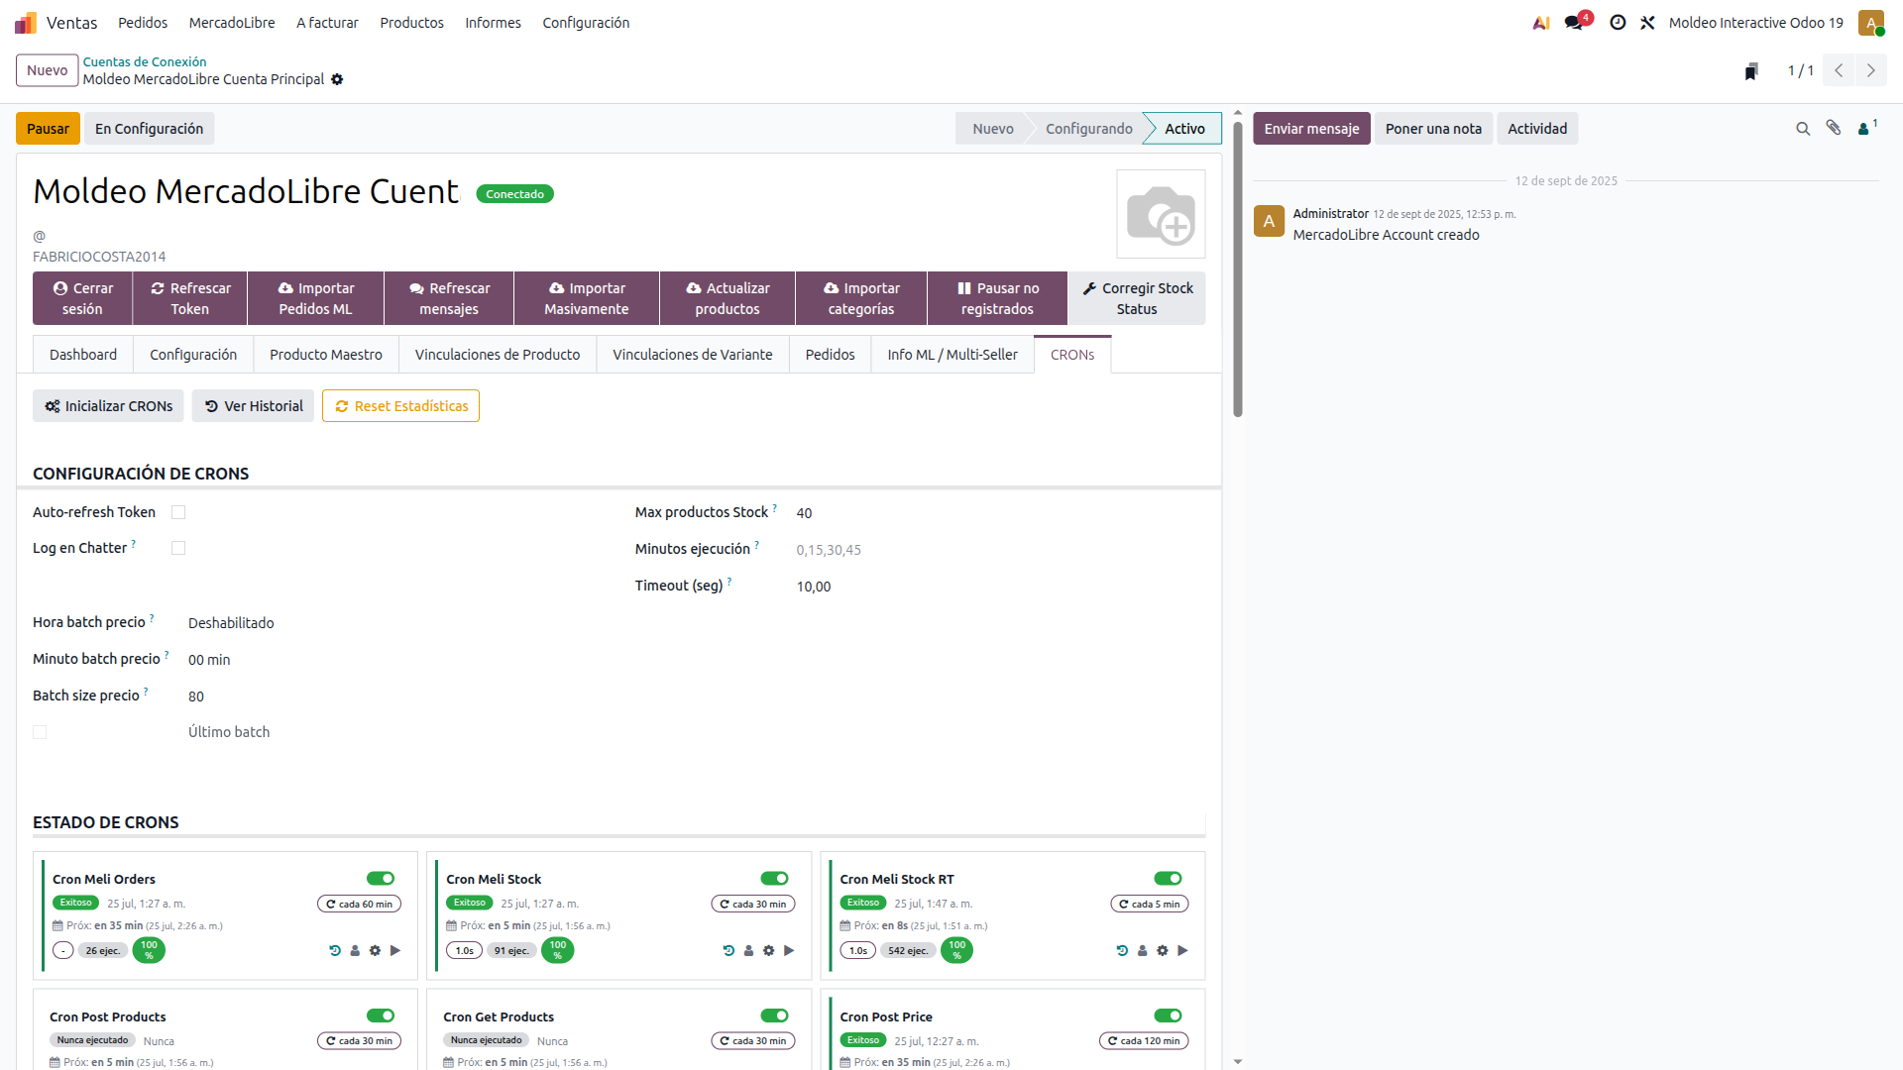The height and width of the screenshot is (1070, 1903).
Task: Tick the Último batch checkbox
Action: 40,732
